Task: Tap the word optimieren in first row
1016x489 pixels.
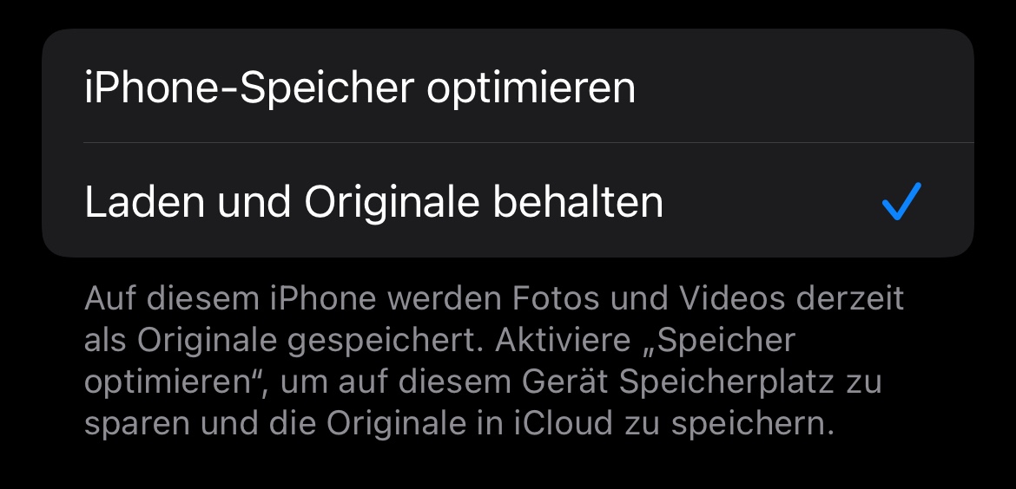Action: pyautogui.click(x=531, y=89)
